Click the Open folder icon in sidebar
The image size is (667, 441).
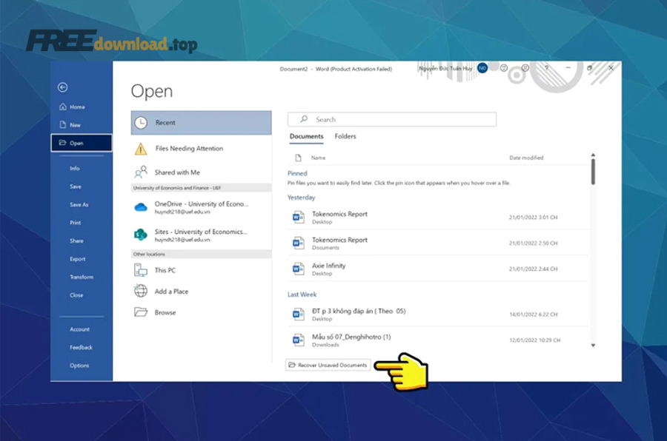click(62, 143)
